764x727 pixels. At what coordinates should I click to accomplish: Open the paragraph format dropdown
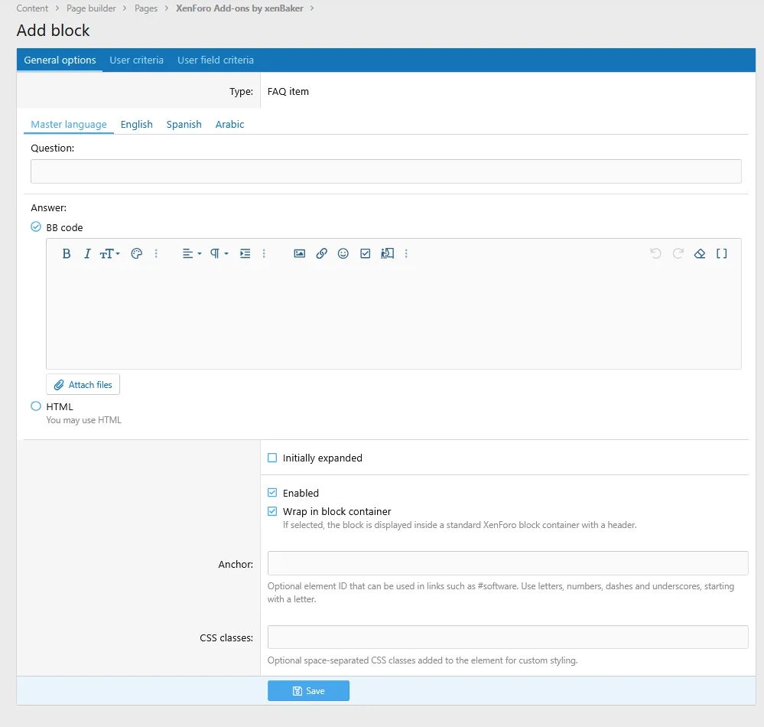(x=219, y=253)
